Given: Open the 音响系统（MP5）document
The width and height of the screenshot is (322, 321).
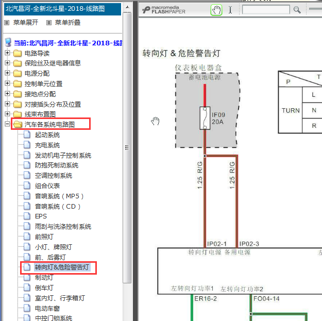Looking at the screenshot, I should [x=59, y=196].
